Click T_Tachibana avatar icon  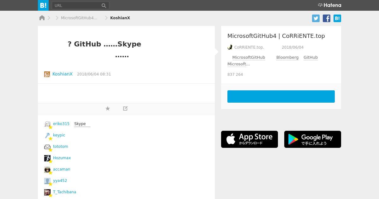(x=47, y=192)
